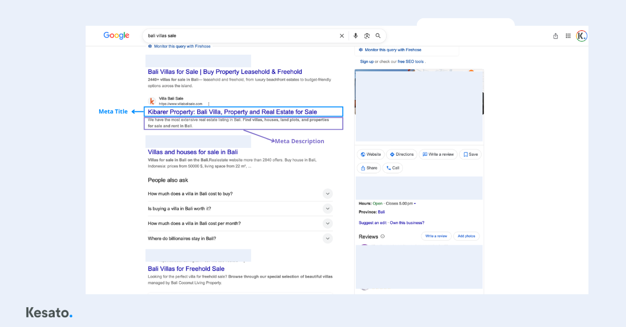The width and height of the screenshot is (626, 327).
Task: Save the business with the Save button
Action: 471,155
